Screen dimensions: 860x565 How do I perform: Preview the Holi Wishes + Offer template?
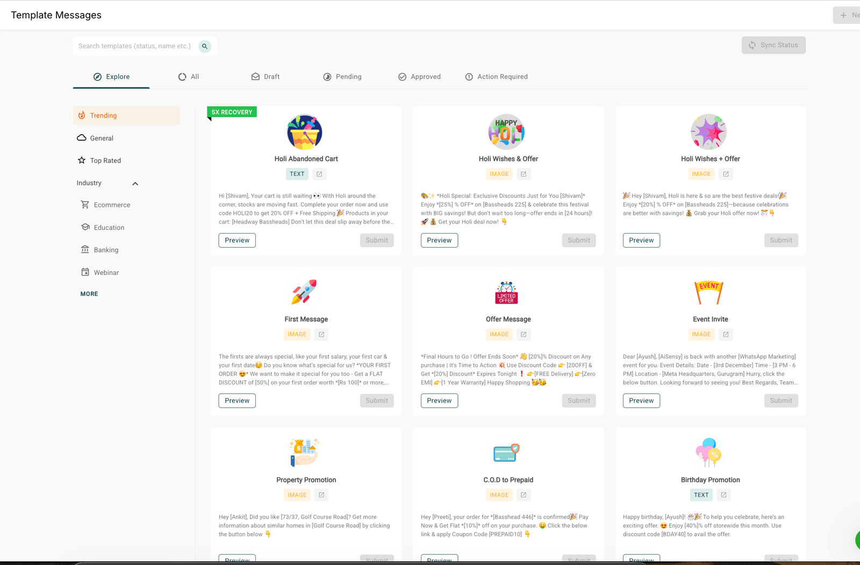click(x=641, y=241)
